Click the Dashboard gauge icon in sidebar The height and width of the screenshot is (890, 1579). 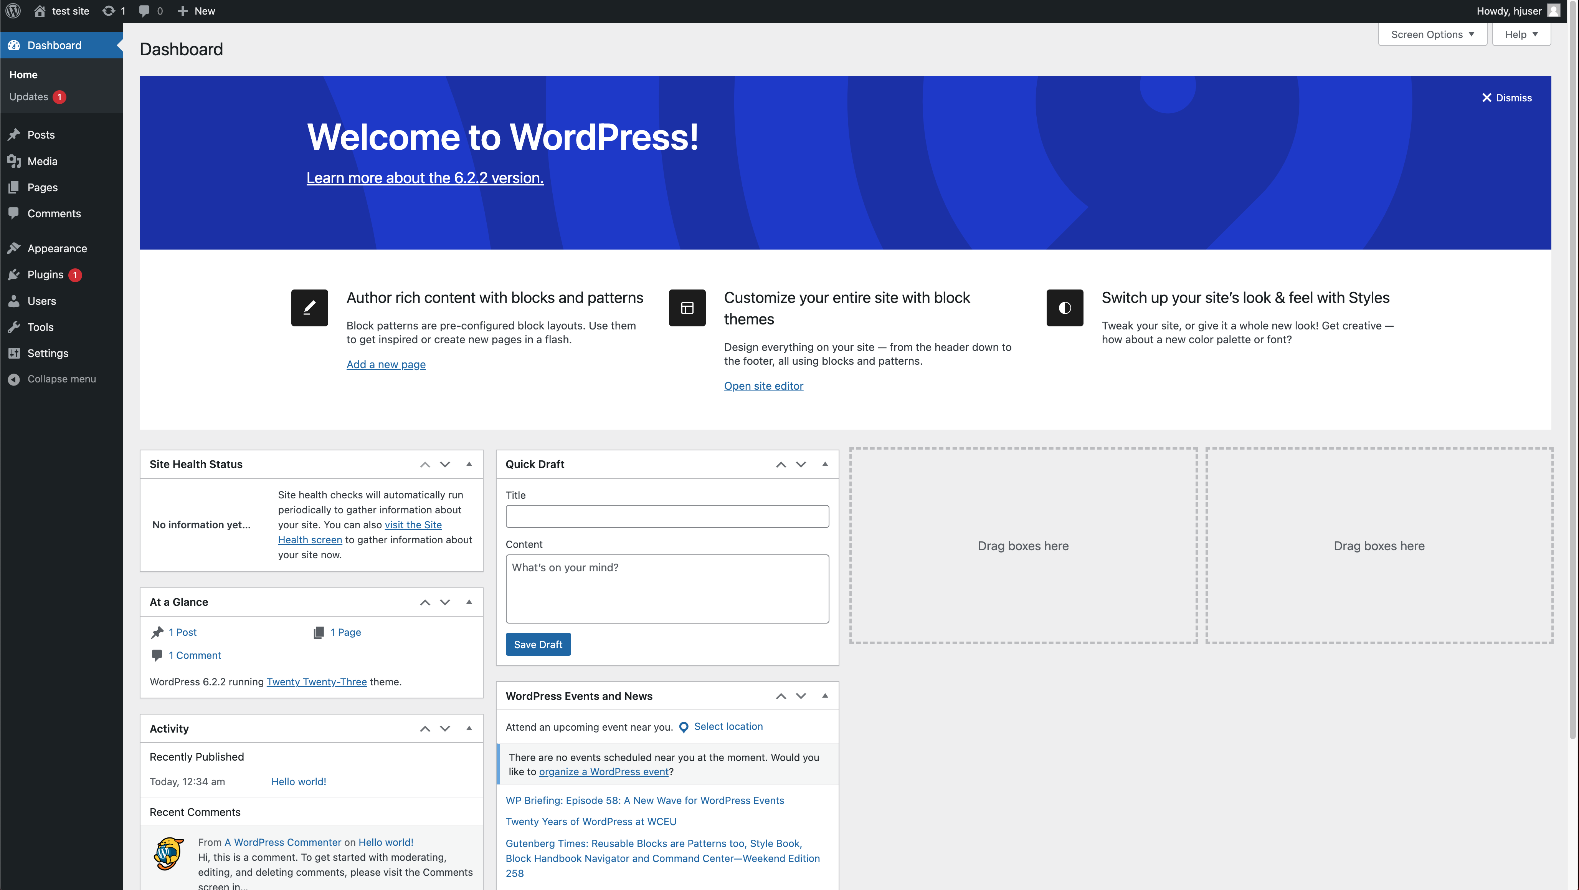coord(14,45)
